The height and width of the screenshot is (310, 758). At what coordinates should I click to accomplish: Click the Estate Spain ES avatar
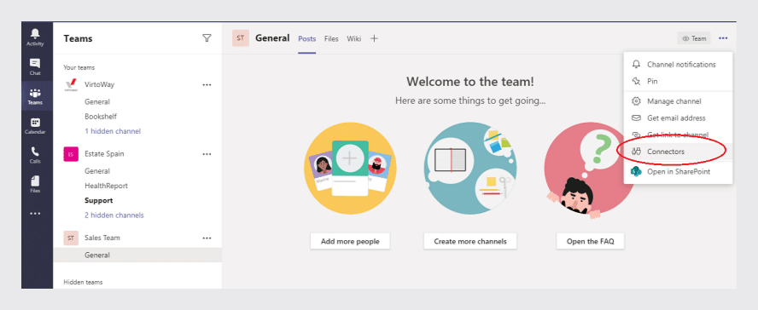(71, 154)
